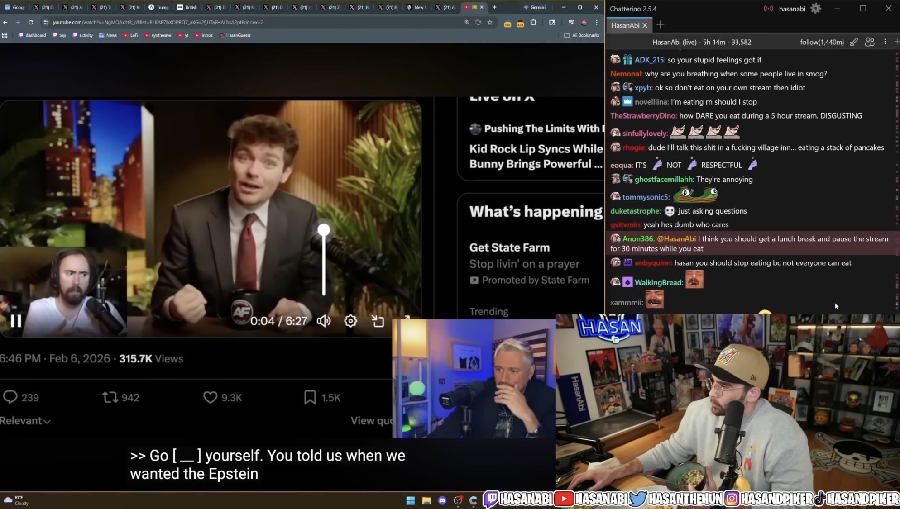Show chatter list viewers icon
The height and width of the screenshot is (509, 900).
click(x=869, y=42)
